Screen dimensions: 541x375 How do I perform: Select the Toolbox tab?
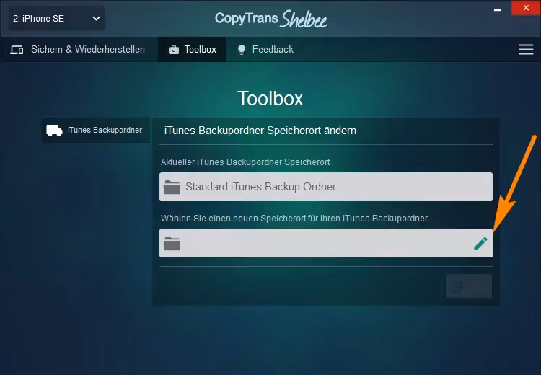(x=192, y=49)
